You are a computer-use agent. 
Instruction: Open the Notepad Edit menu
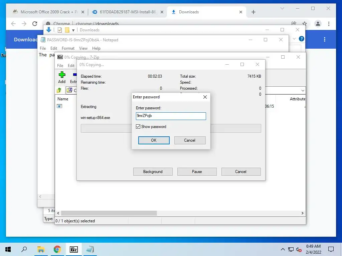pos(54,48)
